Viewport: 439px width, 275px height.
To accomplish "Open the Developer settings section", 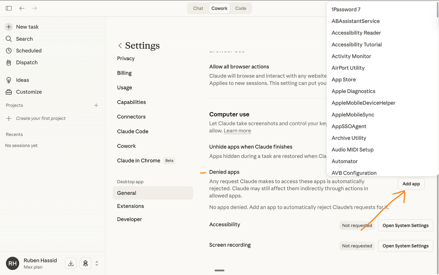I will point(129,219).
